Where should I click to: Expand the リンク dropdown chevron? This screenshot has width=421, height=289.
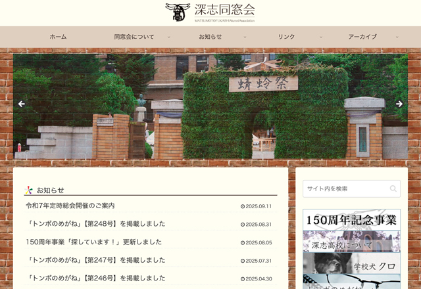pyautogui.click(x=321, y=37)
